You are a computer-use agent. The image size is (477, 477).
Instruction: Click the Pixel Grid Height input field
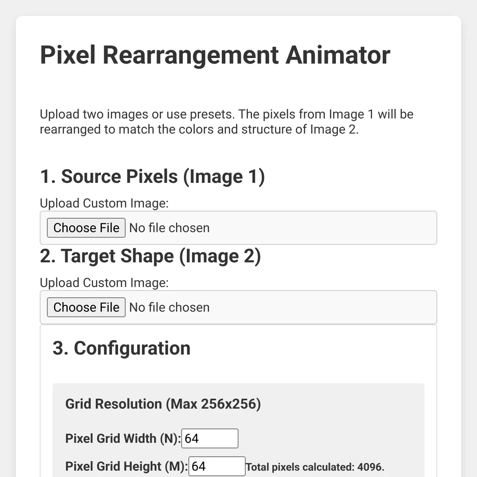pos(217,466)
